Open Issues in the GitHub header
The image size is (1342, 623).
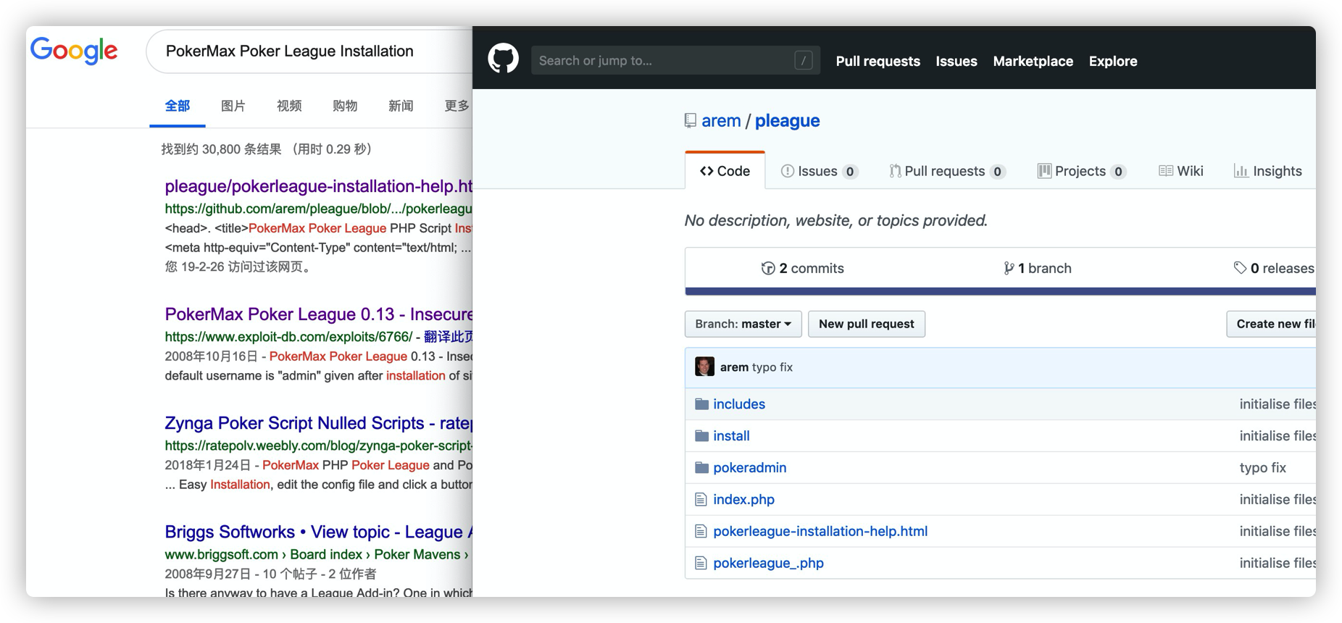coord(956,61)
